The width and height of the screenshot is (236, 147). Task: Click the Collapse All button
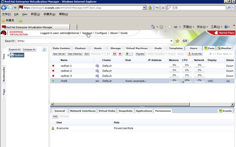[x=29, y=50]
